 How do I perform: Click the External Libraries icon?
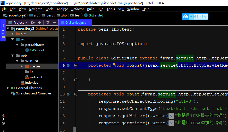13,88
